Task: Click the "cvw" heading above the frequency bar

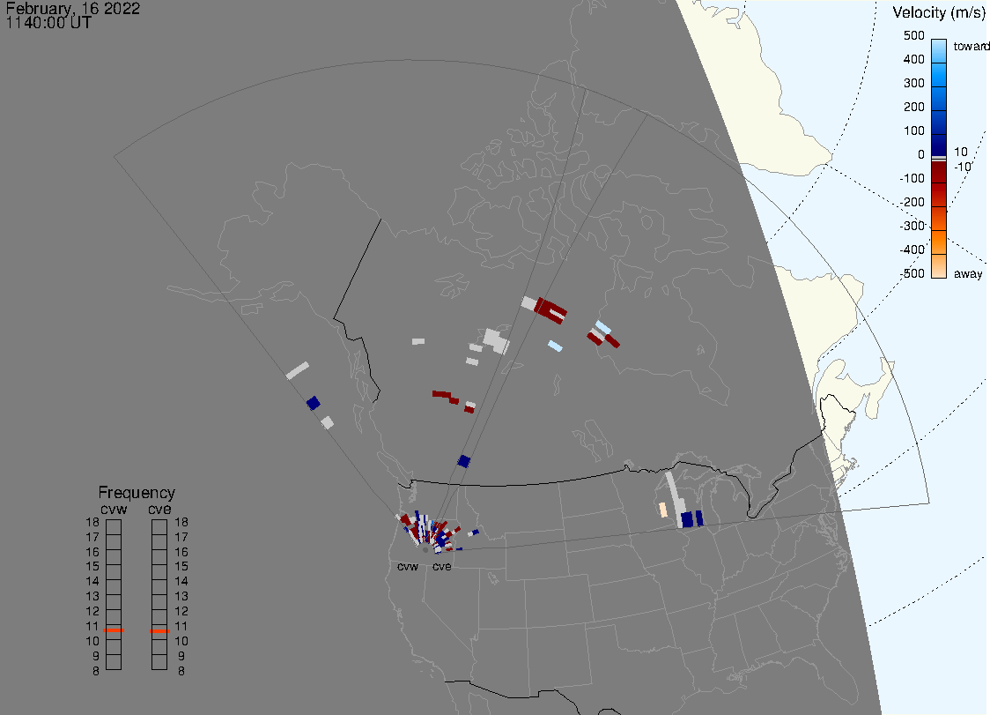Action: coord(114,510)
